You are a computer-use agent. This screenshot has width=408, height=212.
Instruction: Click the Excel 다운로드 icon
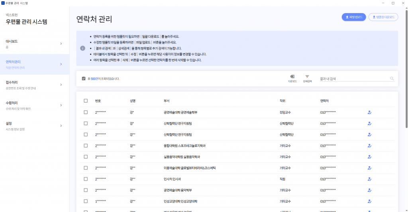click(292, 76)
